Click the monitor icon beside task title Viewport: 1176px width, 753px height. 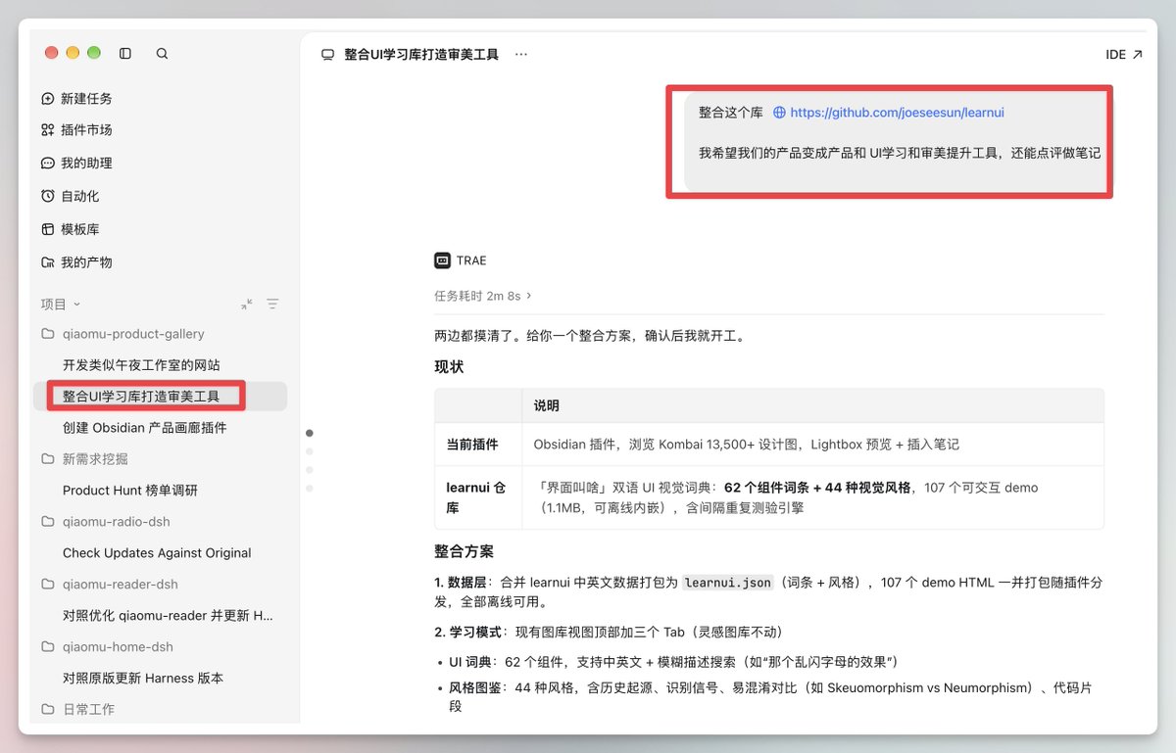click(328, 55)
